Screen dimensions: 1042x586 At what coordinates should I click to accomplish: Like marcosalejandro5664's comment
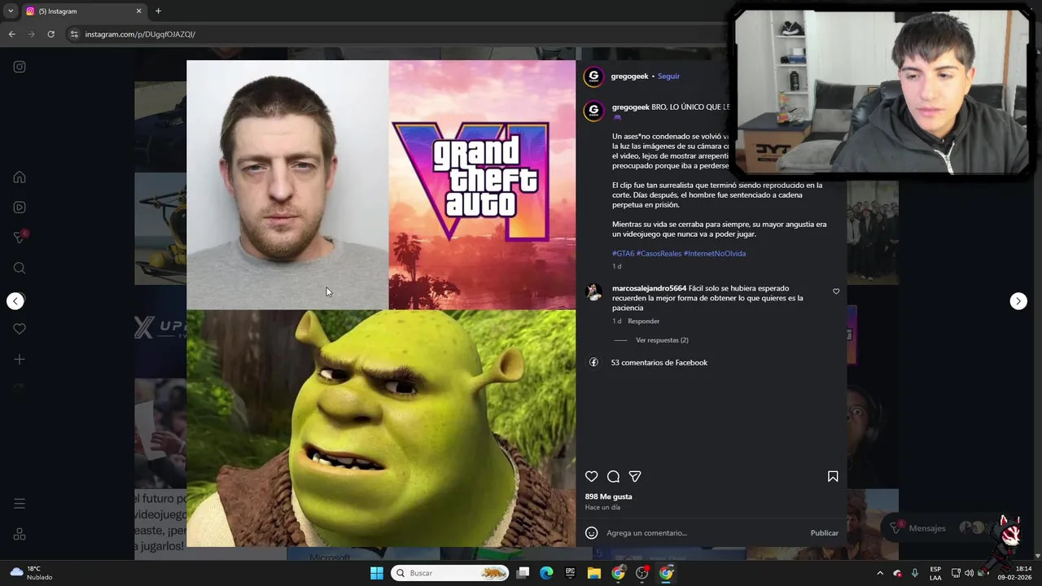(836, 291)
